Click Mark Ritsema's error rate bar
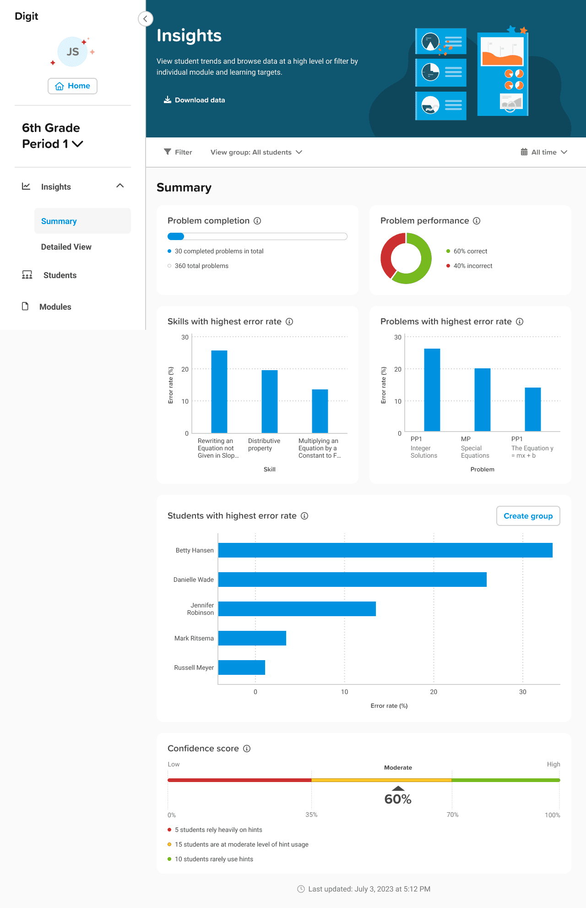Image resolution: width=586 pixels, height=908 pixels. point(252,638)
